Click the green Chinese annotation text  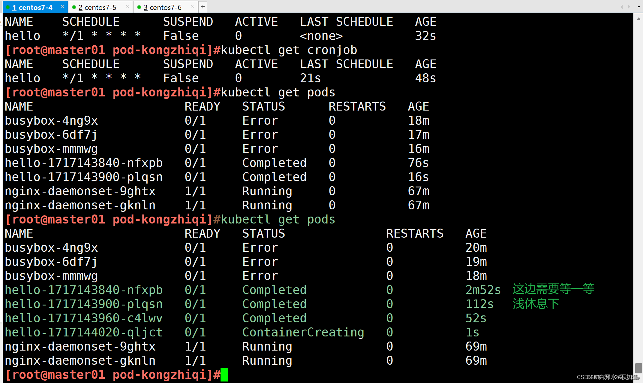[553, 289]
